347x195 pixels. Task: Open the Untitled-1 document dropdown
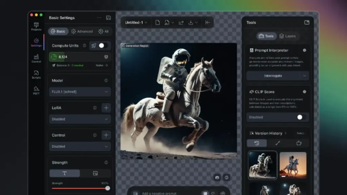[x=135, y=22]
